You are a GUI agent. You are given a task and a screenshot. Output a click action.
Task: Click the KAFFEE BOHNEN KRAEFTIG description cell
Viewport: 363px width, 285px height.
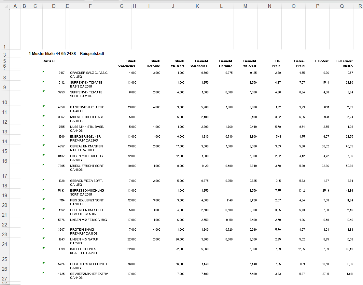90,251
